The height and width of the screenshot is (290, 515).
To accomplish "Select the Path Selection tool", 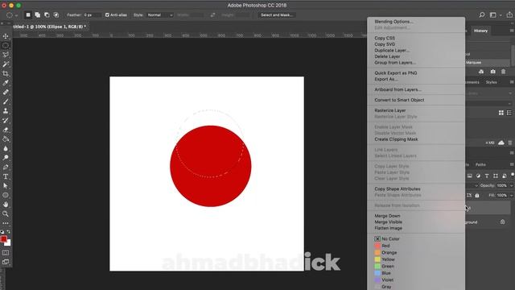I will 6,186.
